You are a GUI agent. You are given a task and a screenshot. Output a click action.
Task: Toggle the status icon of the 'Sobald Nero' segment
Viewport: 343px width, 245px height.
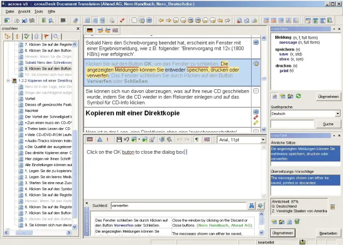256,42
